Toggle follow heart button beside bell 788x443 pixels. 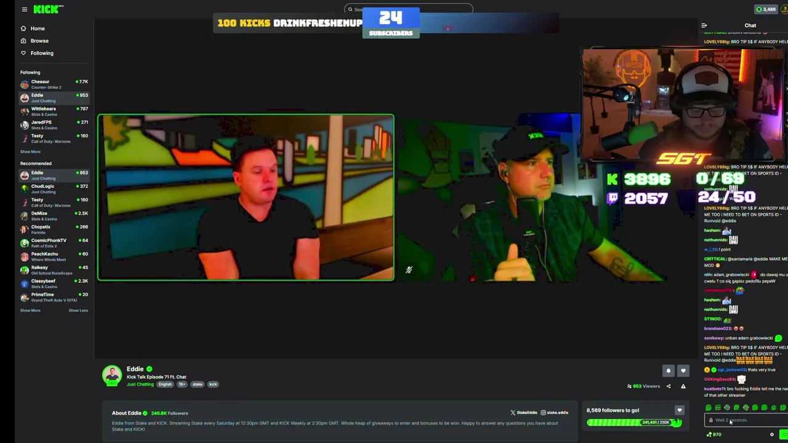pyautogui.click(x=683, y=370)
